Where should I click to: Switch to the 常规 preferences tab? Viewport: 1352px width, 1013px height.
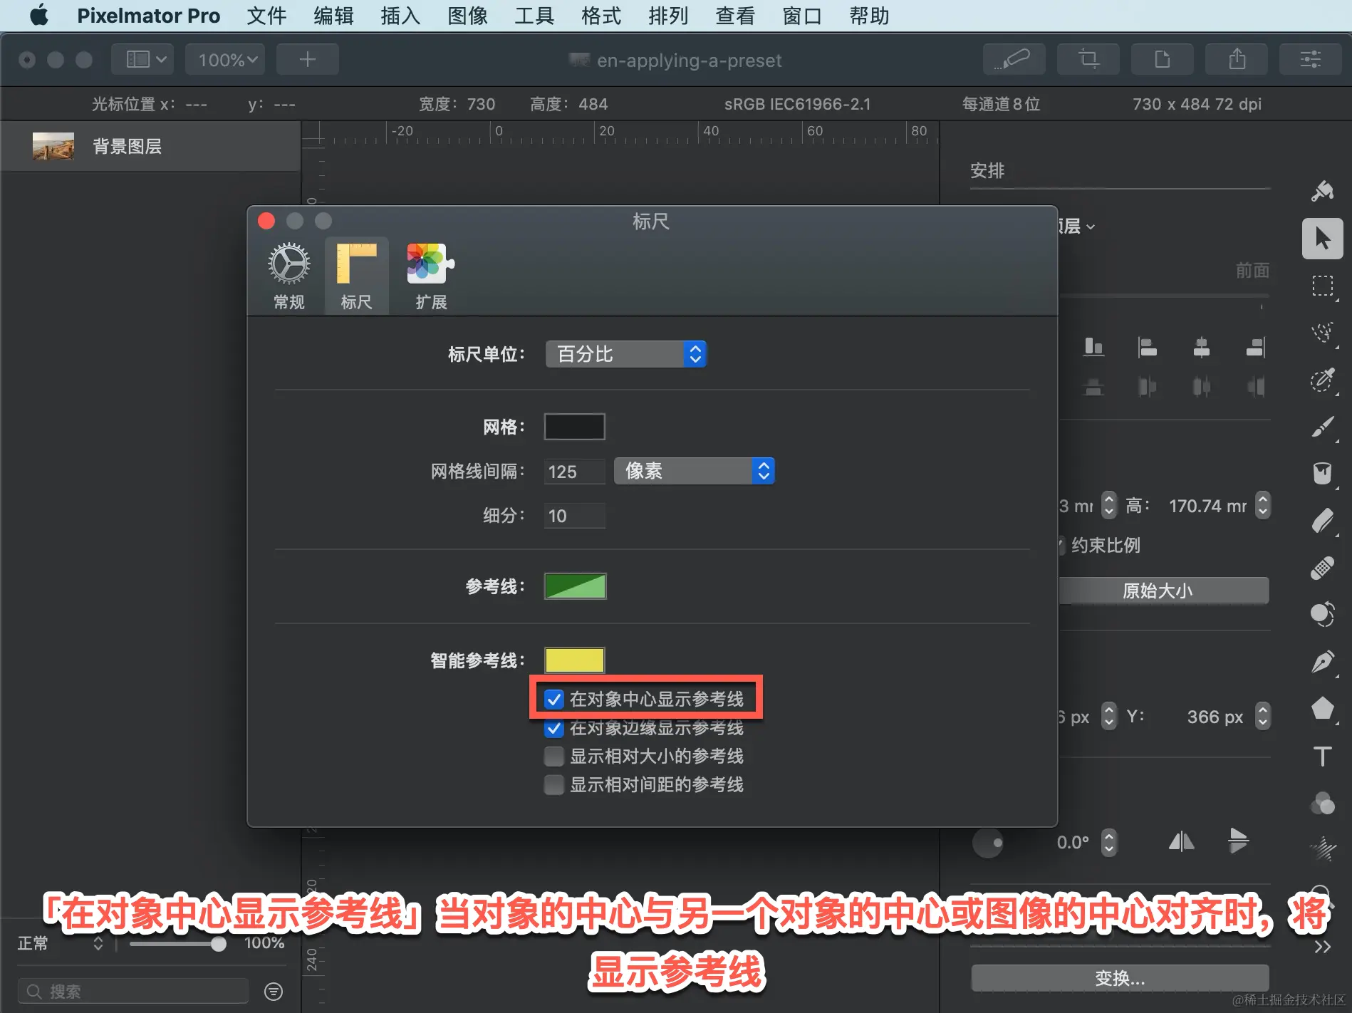tap(288, 276)
